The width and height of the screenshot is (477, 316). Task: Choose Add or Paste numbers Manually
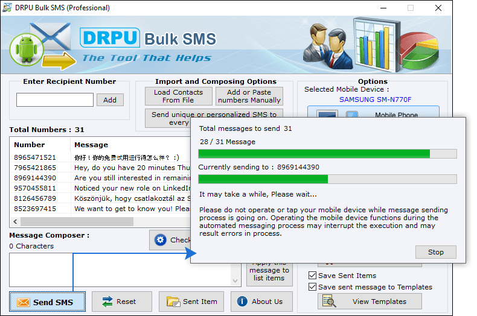click(x=249, y=96)
